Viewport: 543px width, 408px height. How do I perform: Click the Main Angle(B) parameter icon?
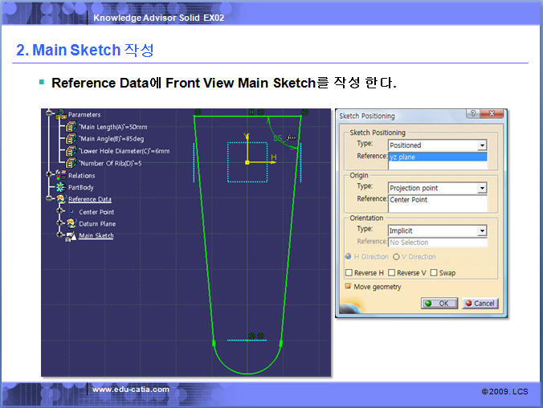(x=71, y=138)
